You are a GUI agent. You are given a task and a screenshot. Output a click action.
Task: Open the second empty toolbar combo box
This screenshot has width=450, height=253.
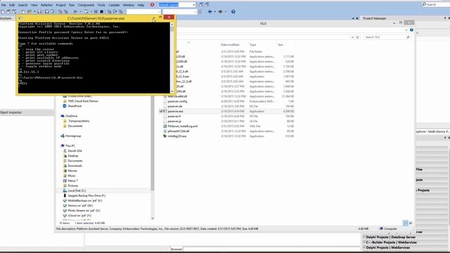pyautogui.click(x=179, y=12)
